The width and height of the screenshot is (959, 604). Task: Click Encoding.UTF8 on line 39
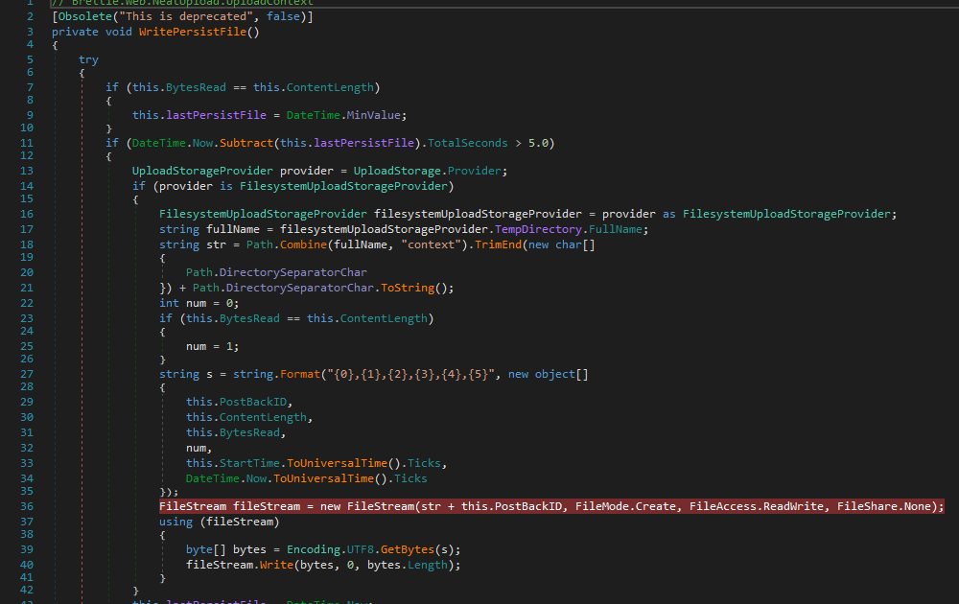328,548
